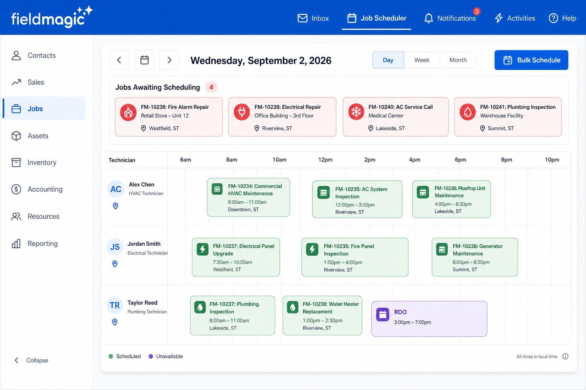The height and width of the screenshot is (390, 586).
Task: Click Alex Chen's location pin icon
Action: click(x=116, y=206)
